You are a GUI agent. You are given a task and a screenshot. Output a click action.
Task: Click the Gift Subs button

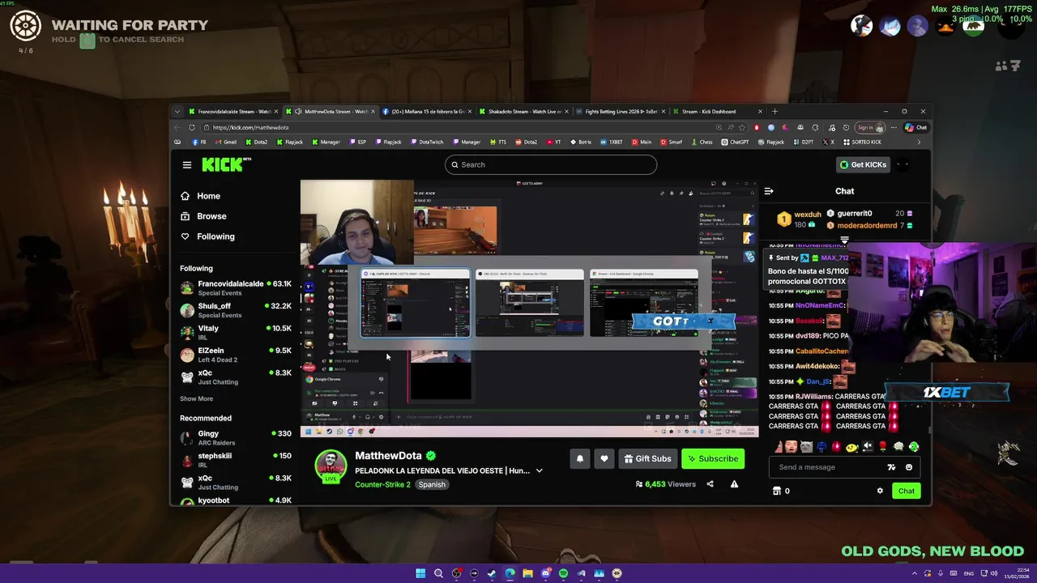[647, 458]
